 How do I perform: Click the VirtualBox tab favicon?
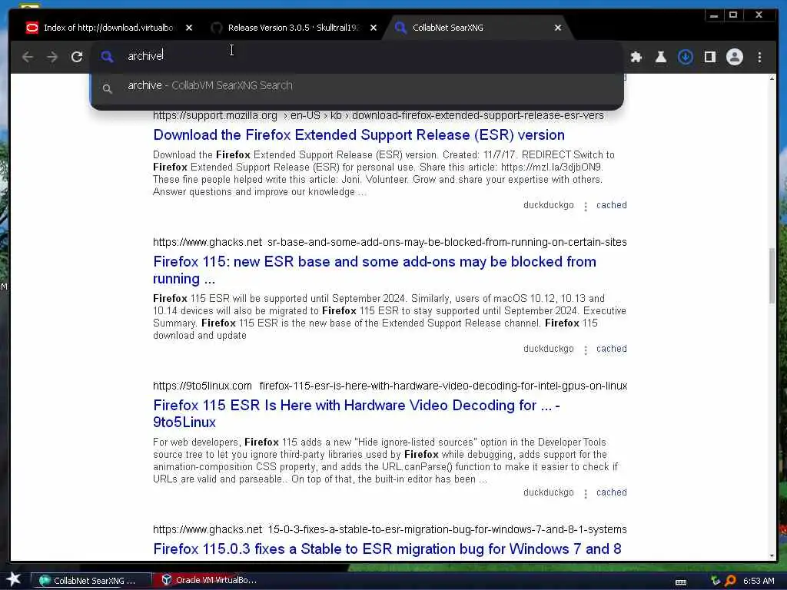32,28
